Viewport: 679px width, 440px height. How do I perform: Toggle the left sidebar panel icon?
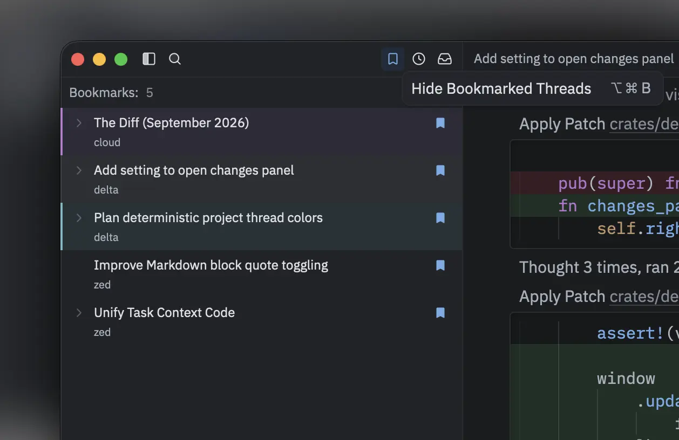(x=149, y=59)
